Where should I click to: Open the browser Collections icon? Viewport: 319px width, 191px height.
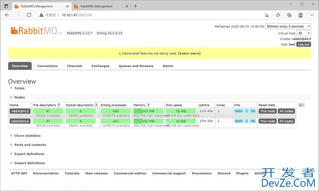point(289,15)
